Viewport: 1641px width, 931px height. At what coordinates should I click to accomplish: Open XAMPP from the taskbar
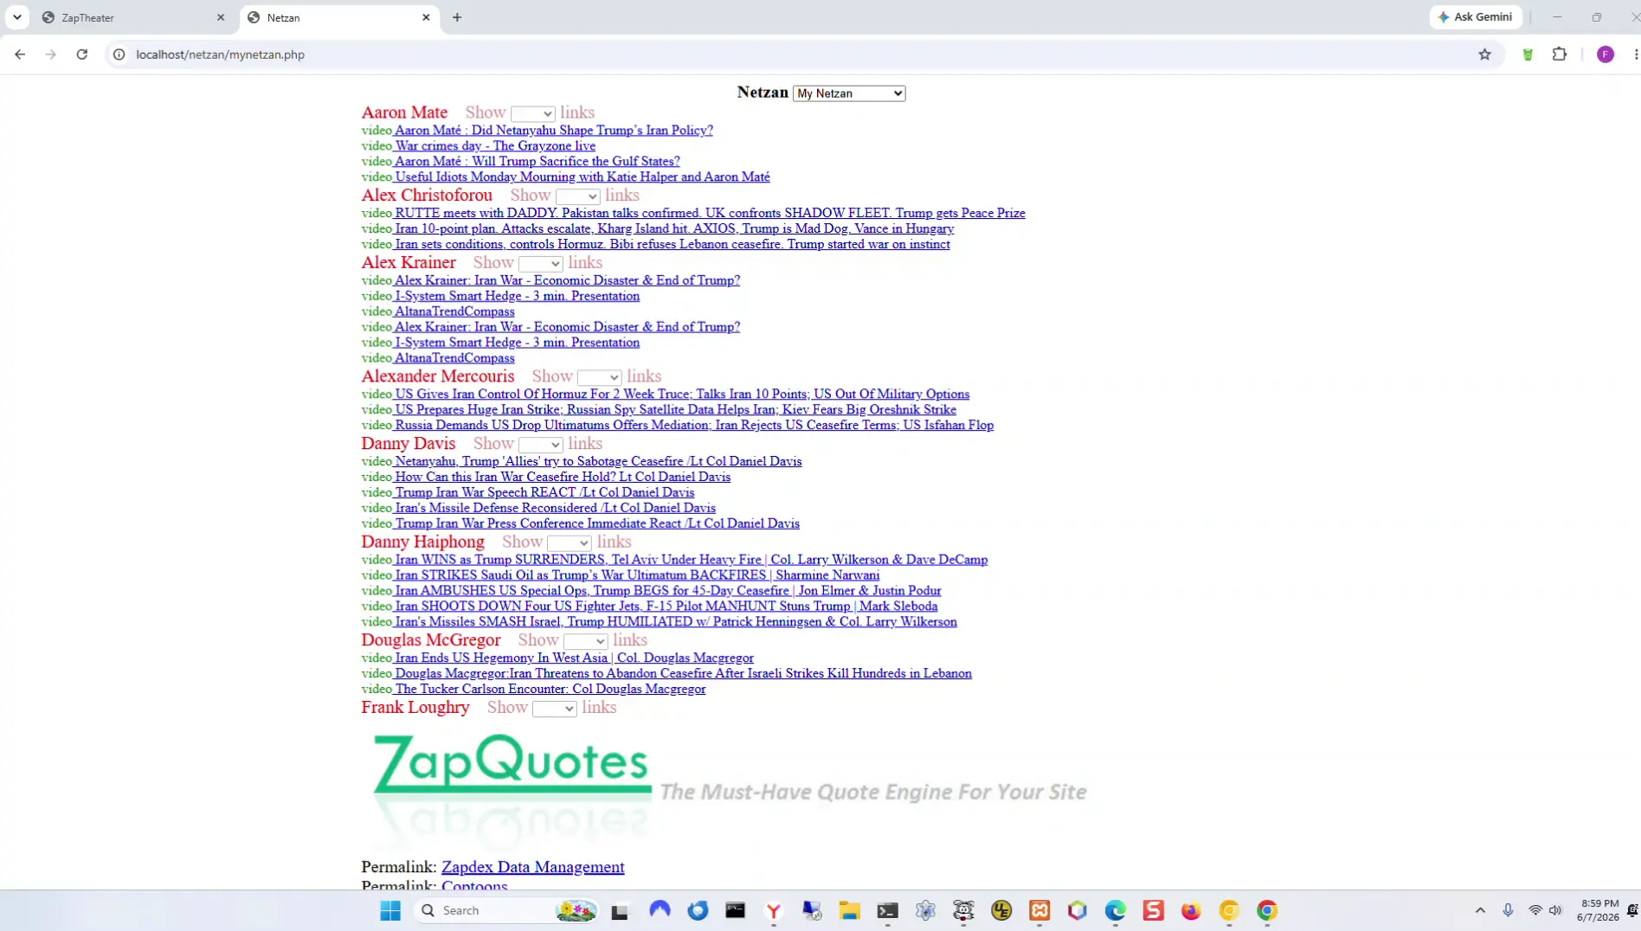click(x=1039, y=910)
